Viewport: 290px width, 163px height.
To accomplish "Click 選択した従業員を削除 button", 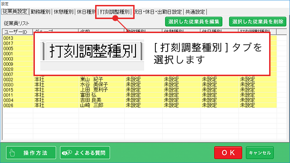I will point(258,22).
